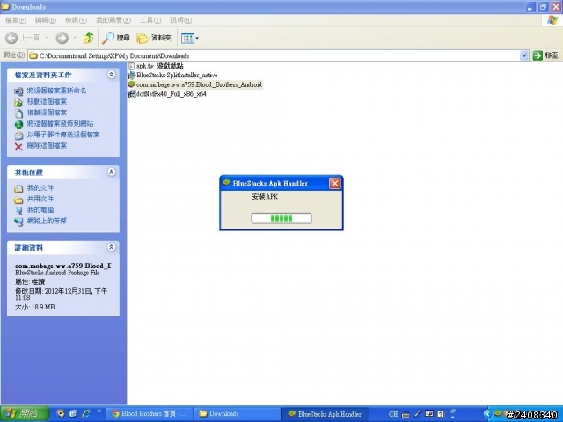Toggle the Folders pane toolbar button
This screenshot has width=563, height=422.
click(154, 38)
